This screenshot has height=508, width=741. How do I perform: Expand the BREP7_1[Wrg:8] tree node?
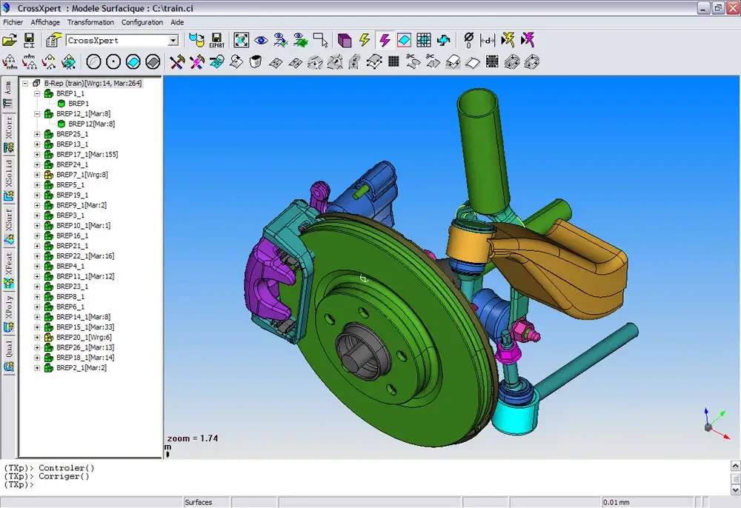pyautogui.click(x=37, y=175)
